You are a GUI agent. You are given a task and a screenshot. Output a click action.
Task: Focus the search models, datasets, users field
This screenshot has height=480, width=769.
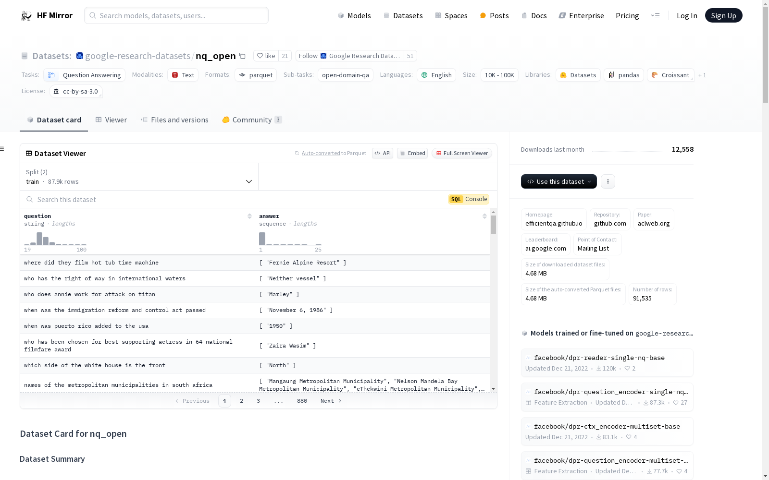[x=176, y=15]
